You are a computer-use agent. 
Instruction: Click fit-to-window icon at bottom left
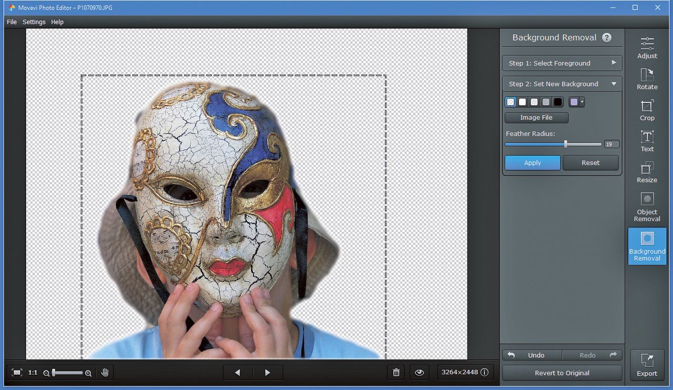(x=17, y=373)
